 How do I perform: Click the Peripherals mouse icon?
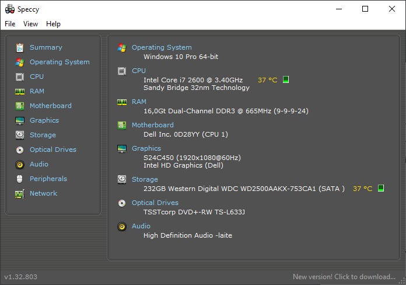(20, 179)
